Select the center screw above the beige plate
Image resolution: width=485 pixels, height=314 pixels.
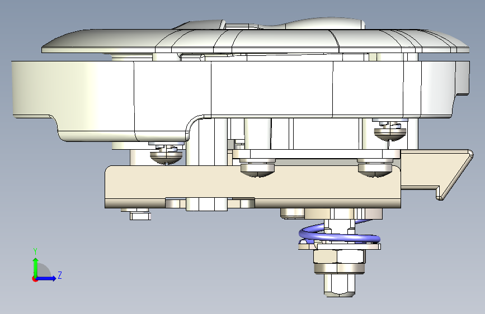click(x=257, y=168)
